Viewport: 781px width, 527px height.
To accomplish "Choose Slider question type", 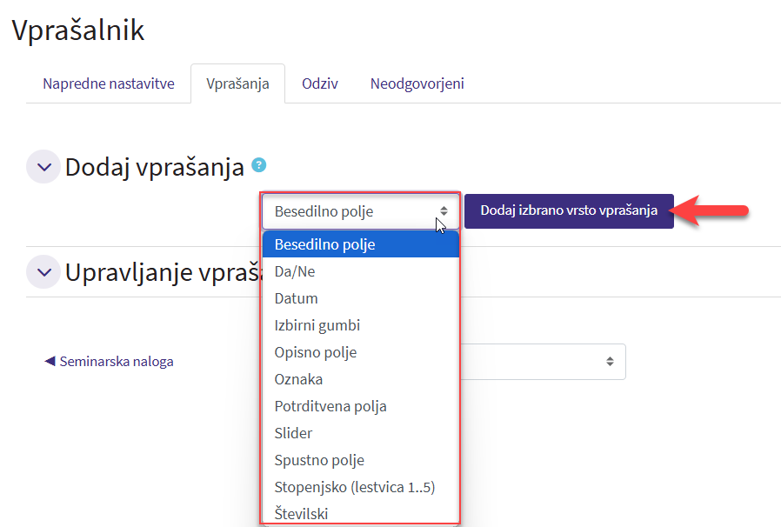I will click(x=293, y=433).
